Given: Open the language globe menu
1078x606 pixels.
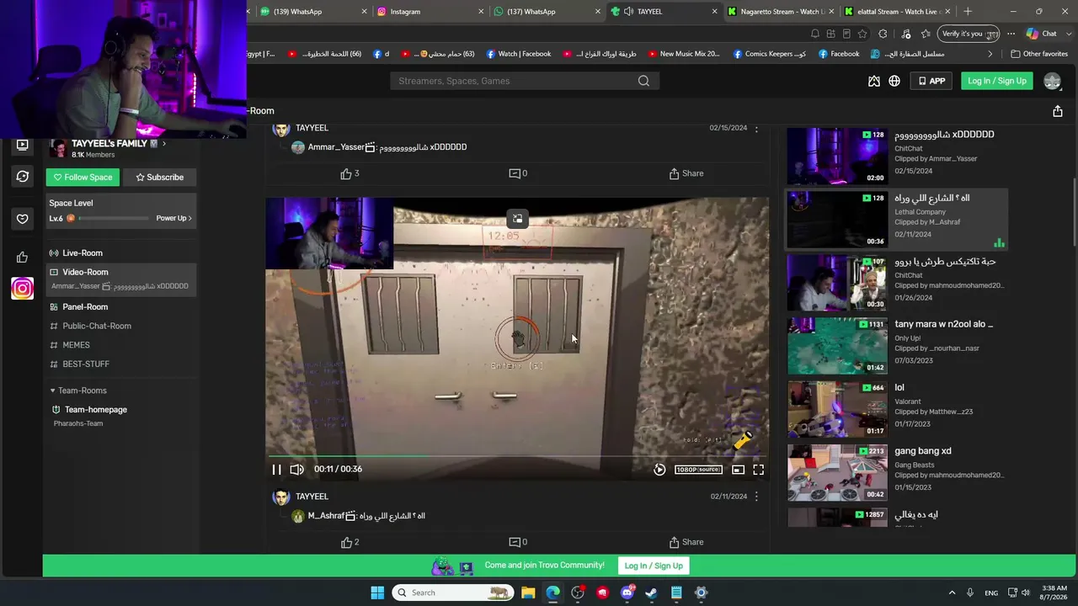Looking at the screenshot, I should [894, 81].
